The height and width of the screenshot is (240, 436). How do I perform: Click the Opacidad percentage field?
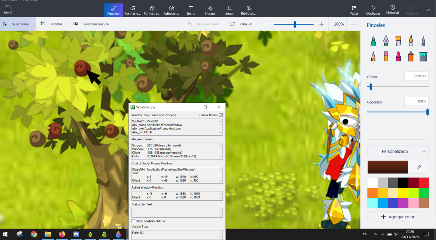click(x=416, y=101)
